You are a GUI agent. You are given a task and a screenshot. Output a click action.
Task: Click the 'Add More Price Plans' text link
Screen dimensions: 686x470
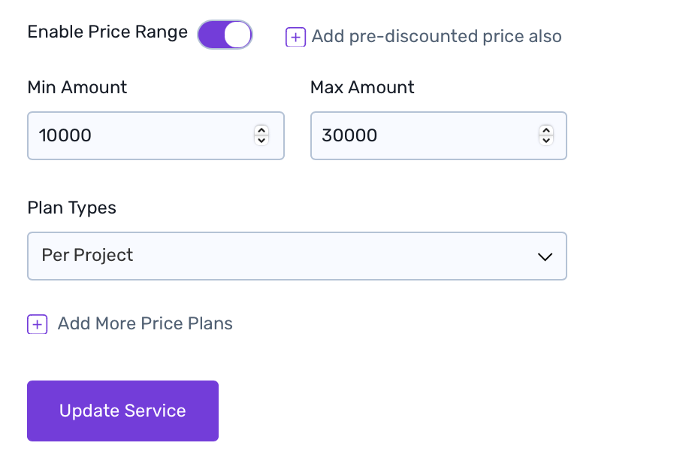[145, 323]
